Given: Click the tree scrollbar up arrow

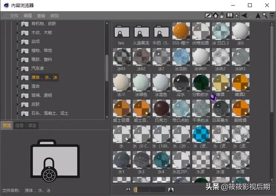Looking at the screenshot, I should click(107, 23).
